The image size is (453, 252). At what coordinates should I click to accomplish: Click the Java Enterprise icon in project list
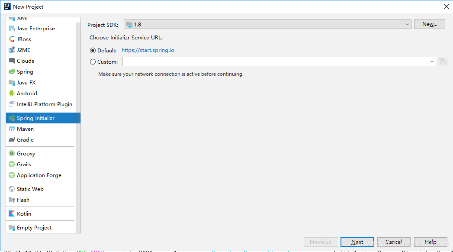[12, 28]
